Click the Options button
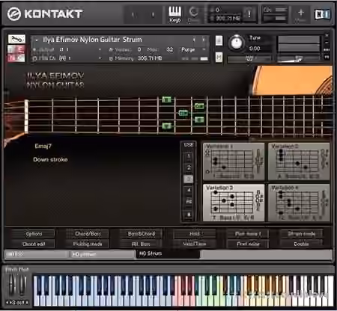 click(34, 234)
